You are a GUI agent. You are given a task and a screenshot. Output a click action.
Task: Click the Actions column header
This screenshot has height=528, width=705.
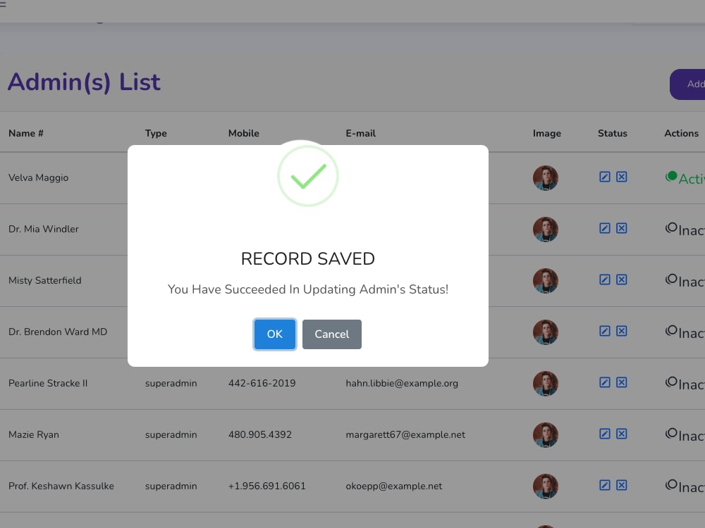(x=682, y=133)
